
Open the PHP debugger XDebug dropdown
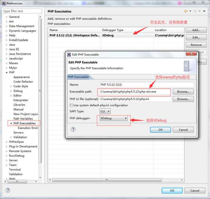coord(114,118)
